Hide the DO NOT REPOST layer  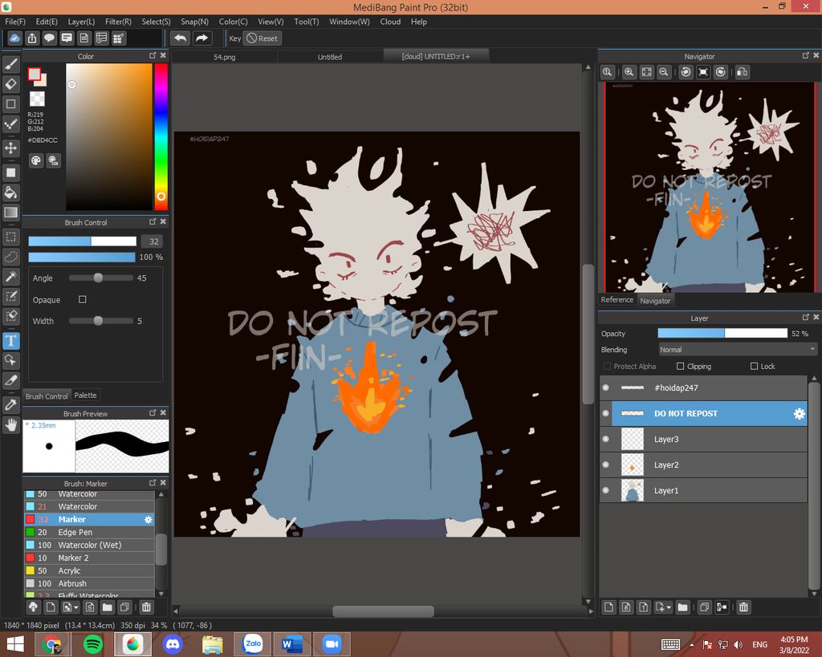[x=606, y=413]
